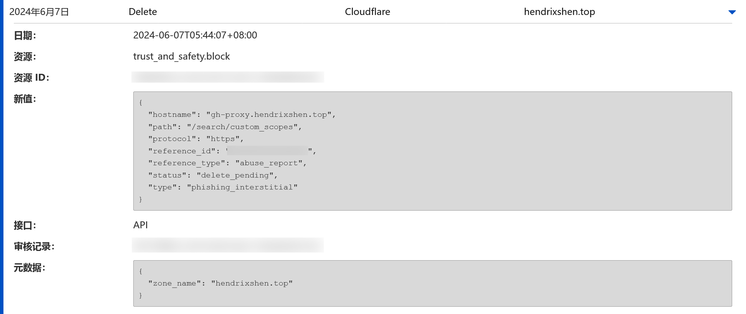Click the reference_type abuse_report line

coord(227,163)
